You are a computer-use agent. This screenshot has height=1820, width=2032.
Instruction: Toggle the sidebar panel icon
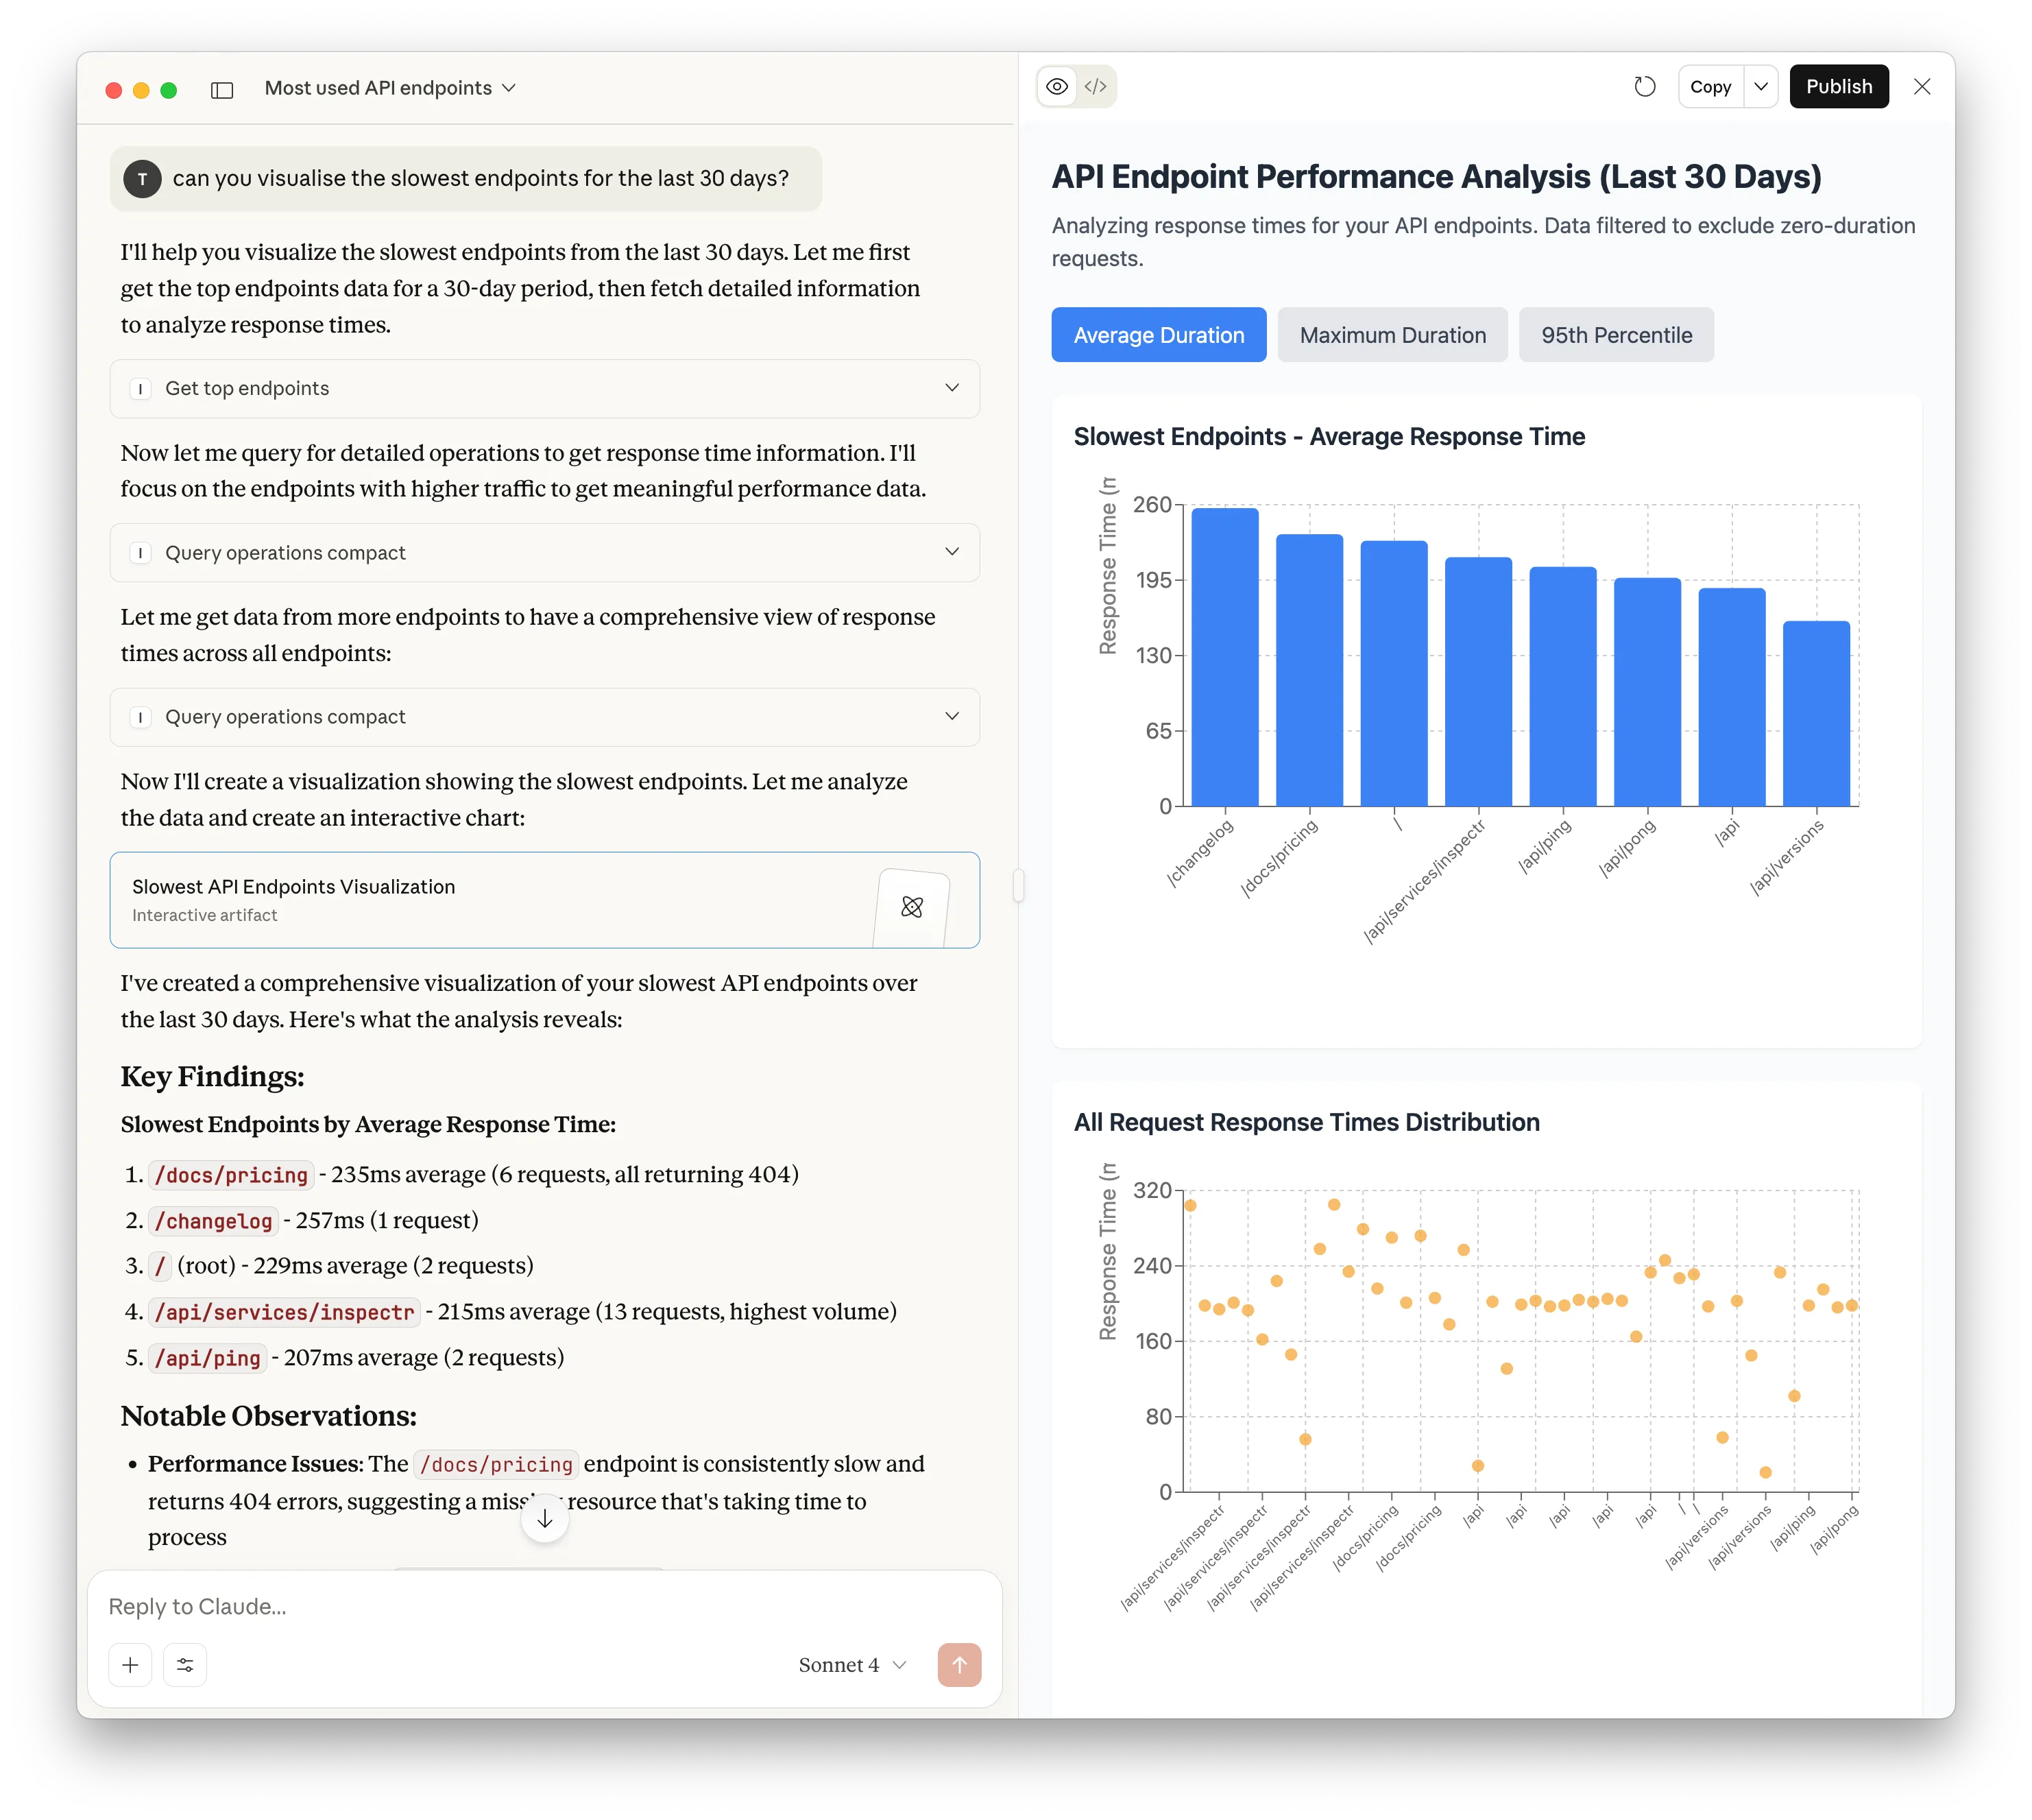pos(222,90)
